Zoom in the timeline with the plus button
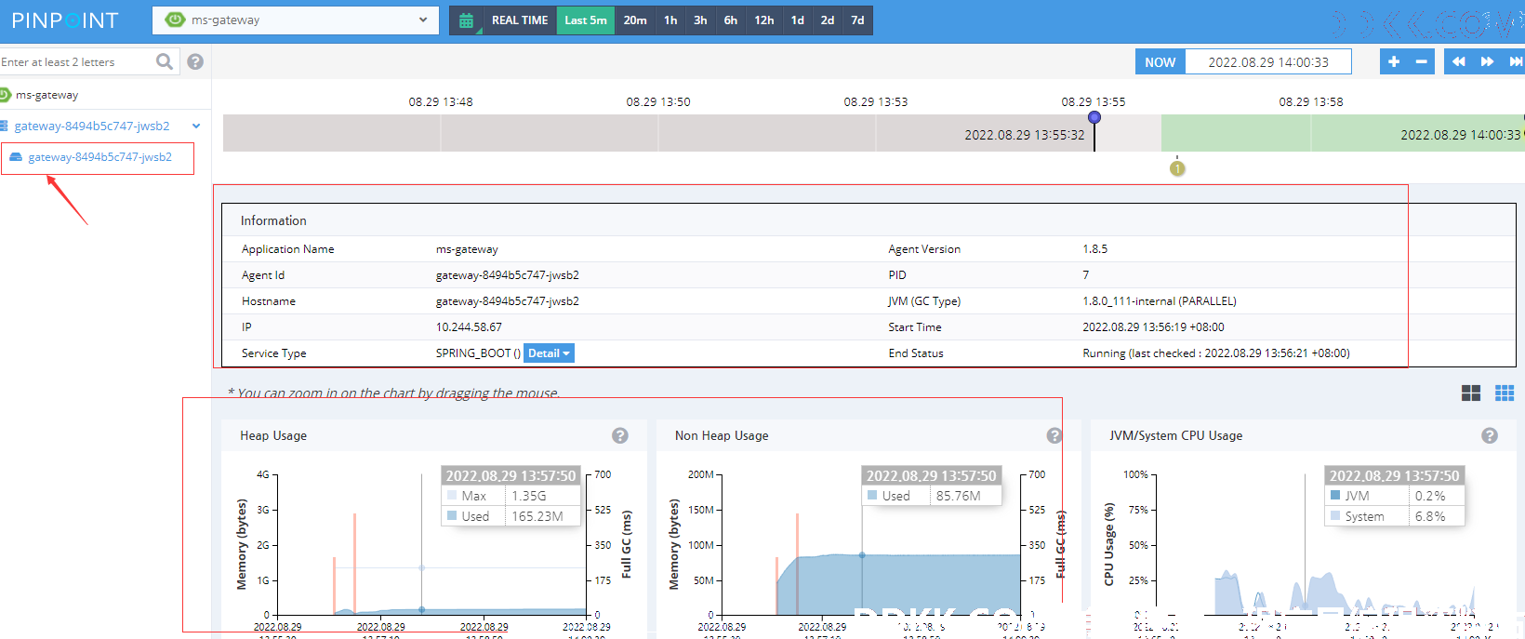1525x639 pixels. [1393, 61]
